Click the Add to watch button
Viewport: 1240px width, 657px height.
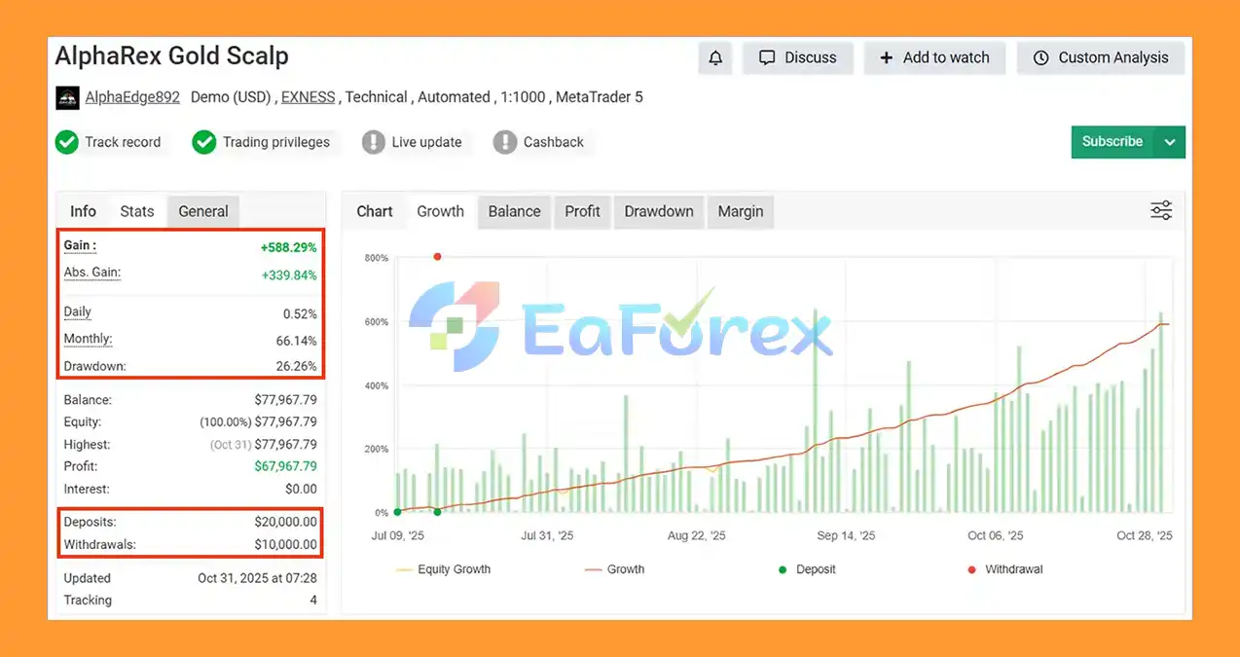point(934,58)
